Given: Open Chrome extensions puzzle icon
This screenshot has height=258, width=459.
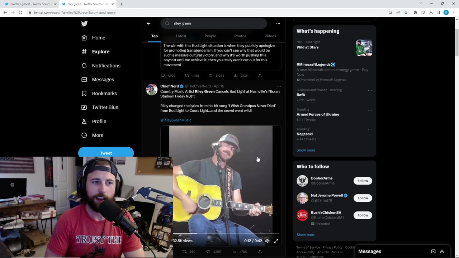Looking at the screenshot, I should pos(415,12).
